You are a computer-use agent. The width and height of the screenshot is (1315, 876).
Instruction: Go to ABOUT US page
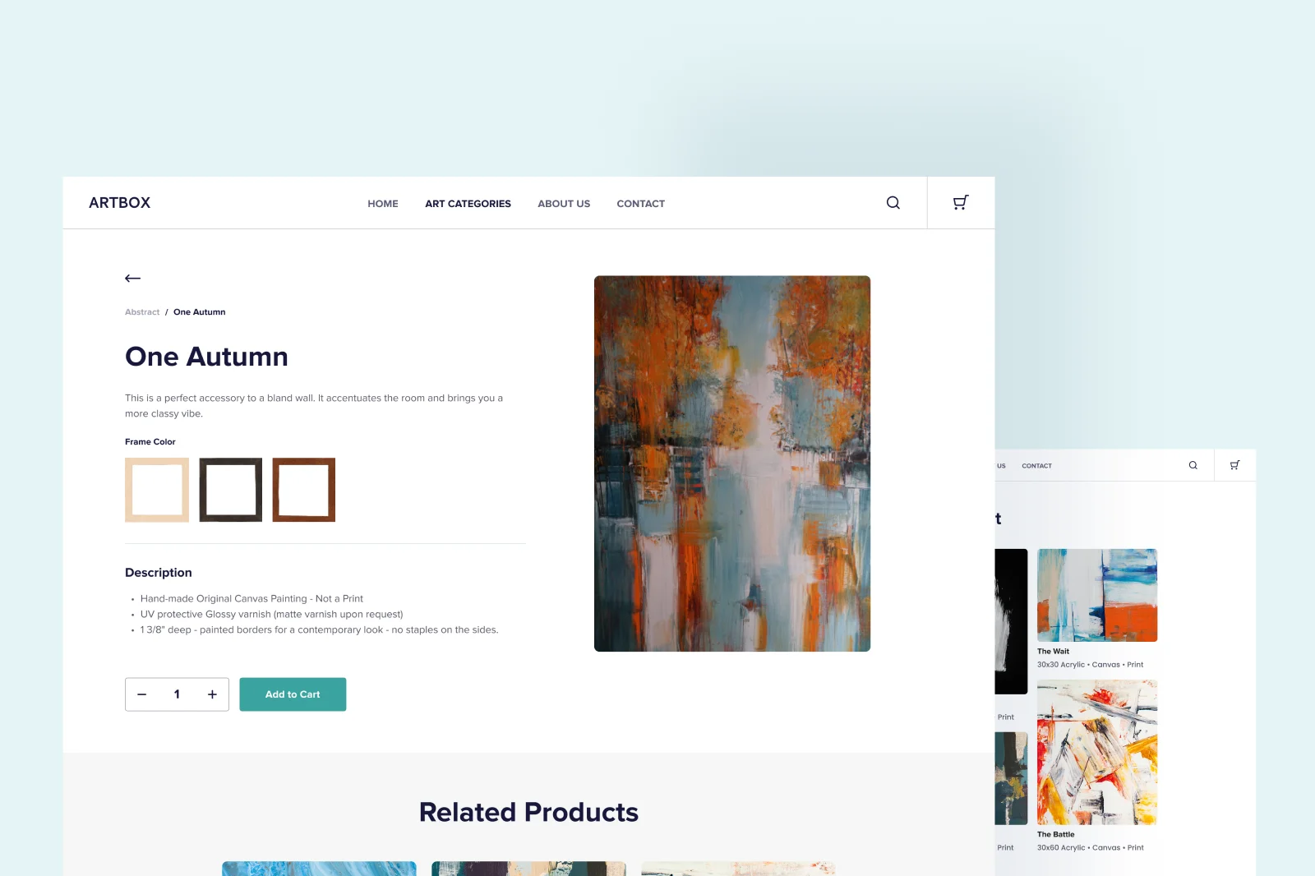pyautogui.click(x=564, y=204)
